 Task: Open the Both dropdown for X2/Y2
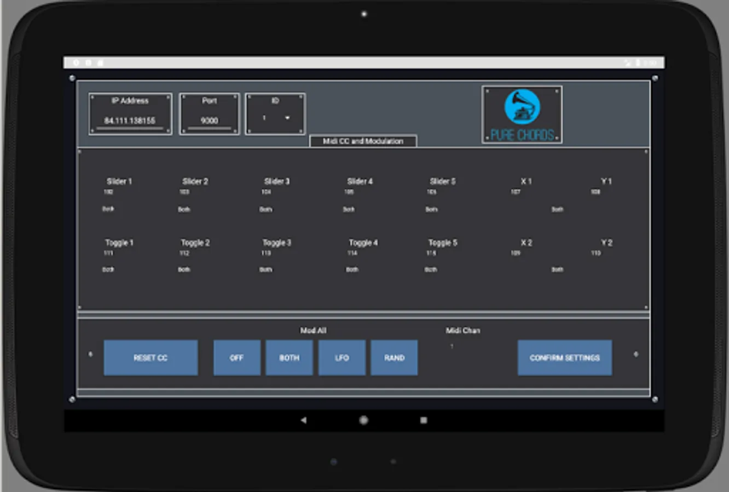click(557, 270)
